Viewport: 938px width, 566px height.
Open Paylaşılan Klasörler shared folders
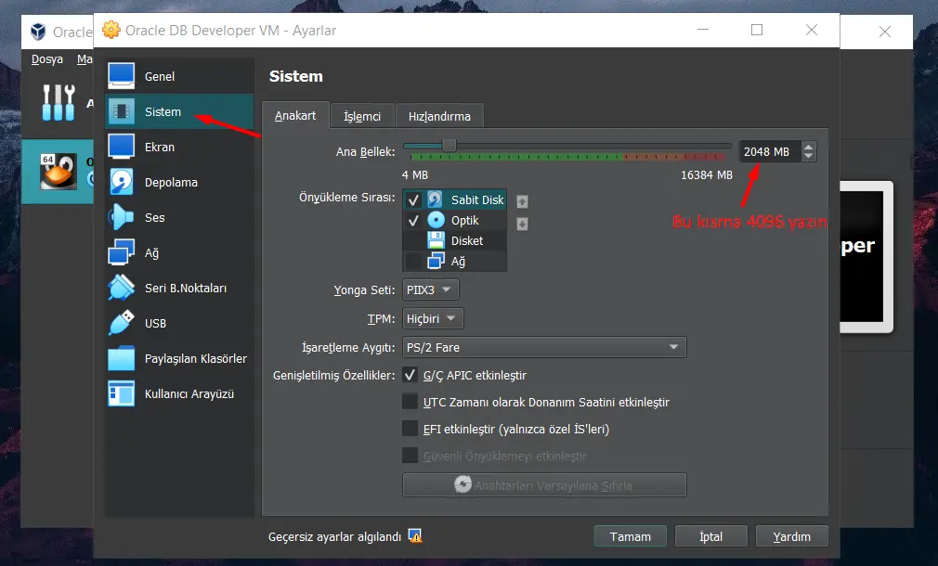pos(195,358)
